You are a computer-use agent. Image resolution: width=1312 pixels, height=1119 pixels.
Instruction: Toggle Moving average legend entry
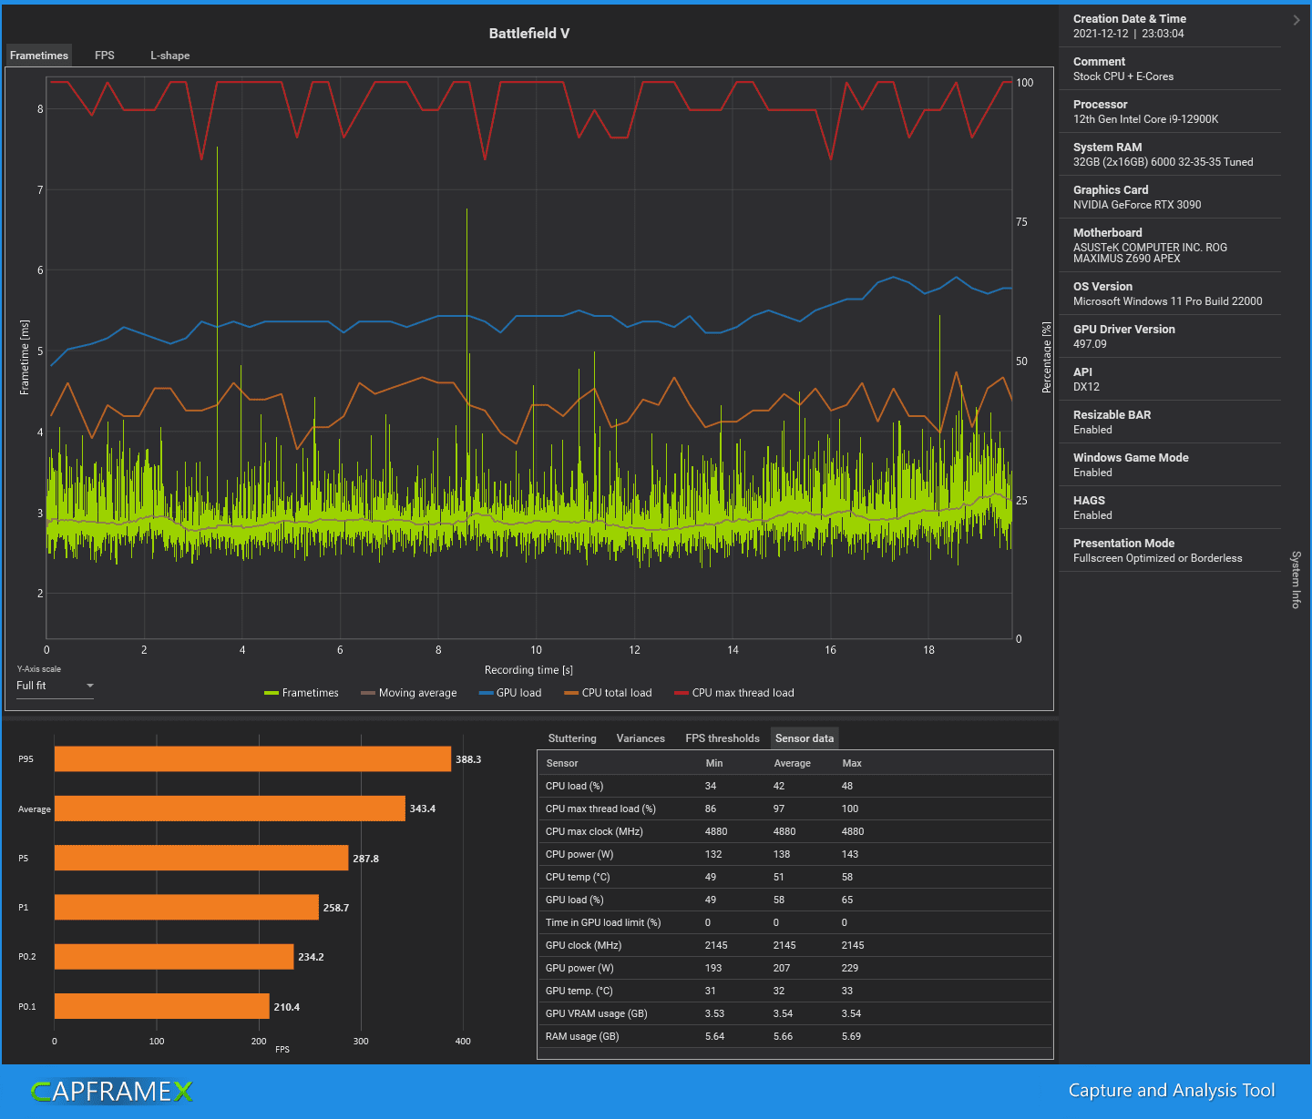(x=409, y=693)
